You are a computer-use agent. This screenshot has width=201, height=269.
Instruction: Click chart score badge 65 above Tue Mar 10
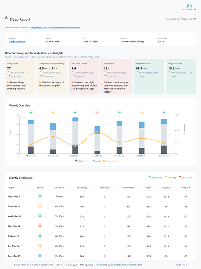(53, 112)
